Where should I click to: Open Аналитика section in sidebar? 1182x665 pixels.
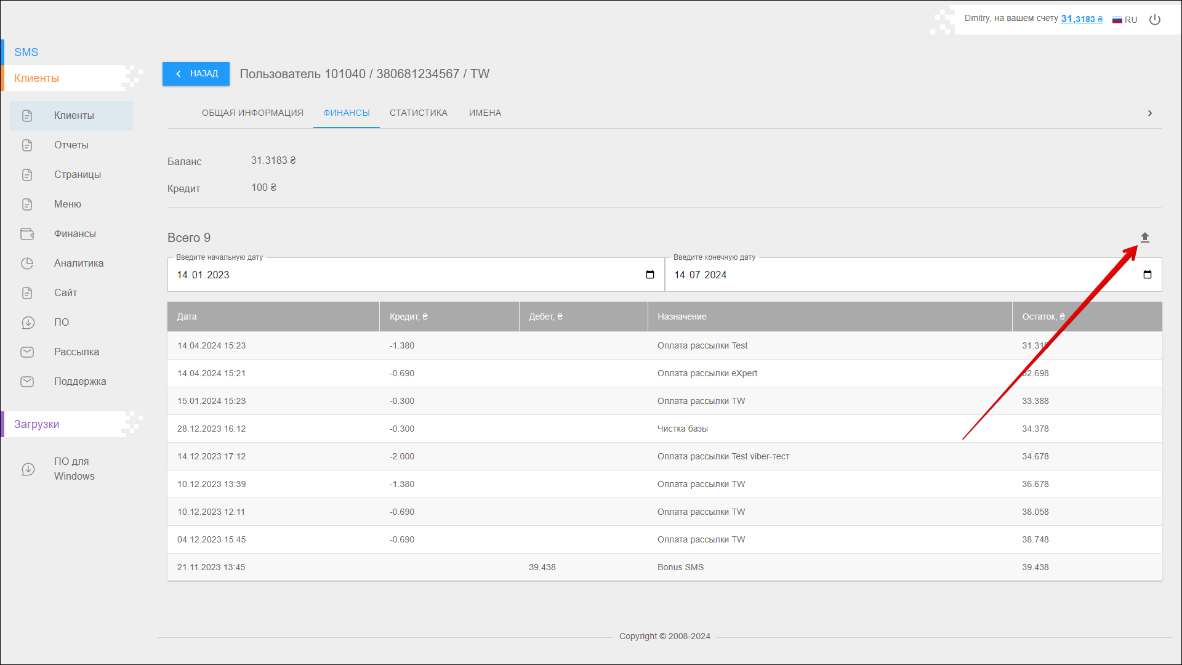point(78,264)
